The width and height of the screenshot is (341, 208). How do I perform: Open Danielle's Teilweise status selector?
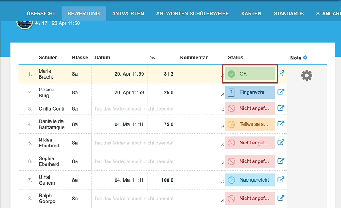click(250, 124)
